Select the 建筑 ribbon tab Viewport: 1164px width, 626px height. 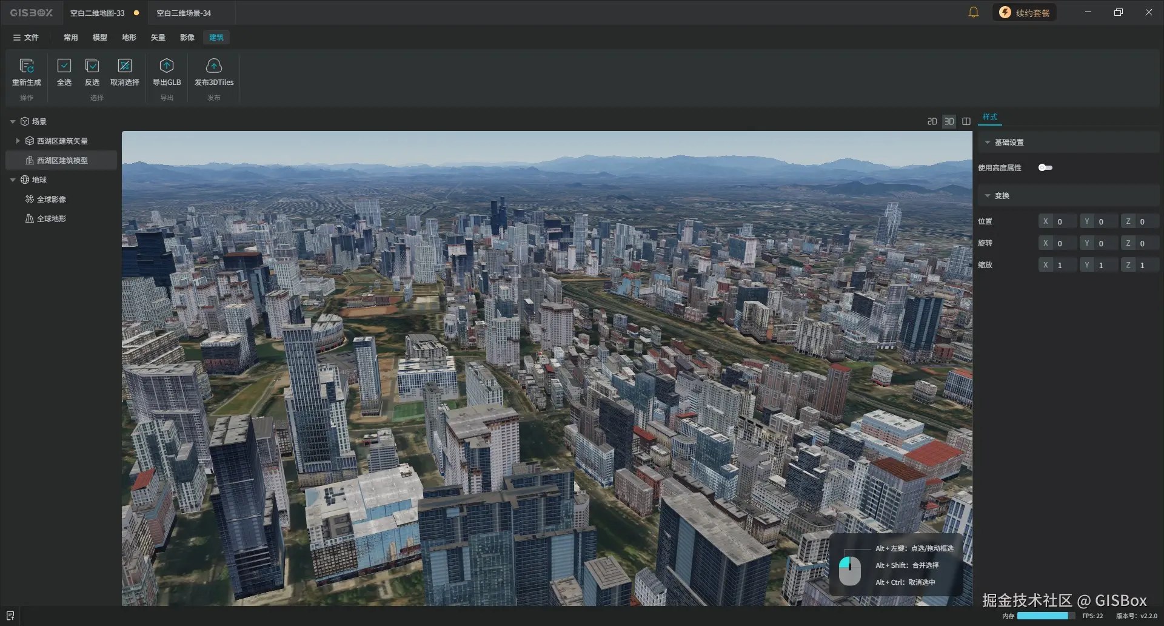(216, 37)
